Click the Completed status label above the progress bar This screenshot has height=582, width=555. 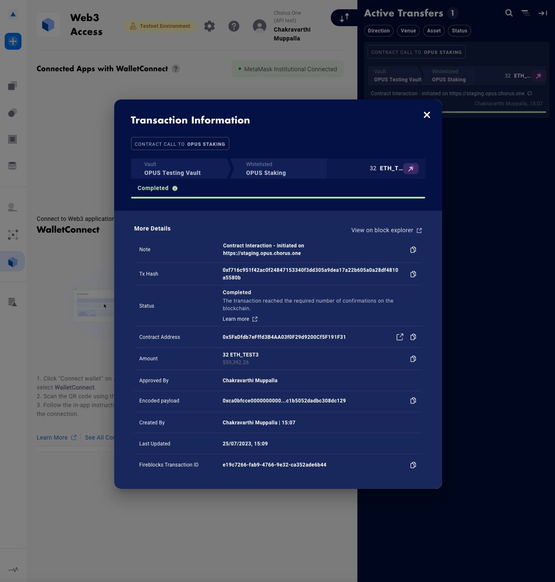point(153,188)
